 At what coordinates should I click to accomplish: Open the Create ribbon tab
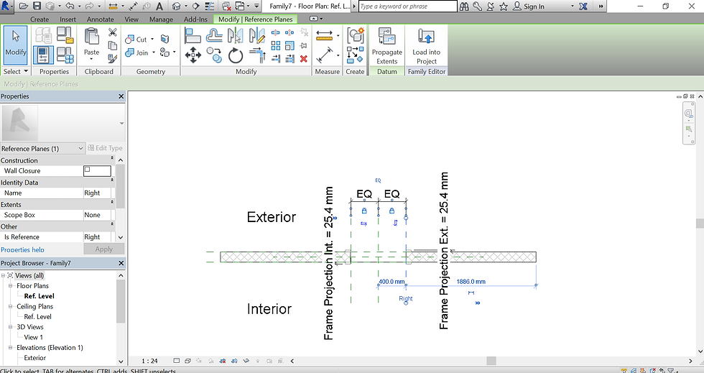point(40,19)
